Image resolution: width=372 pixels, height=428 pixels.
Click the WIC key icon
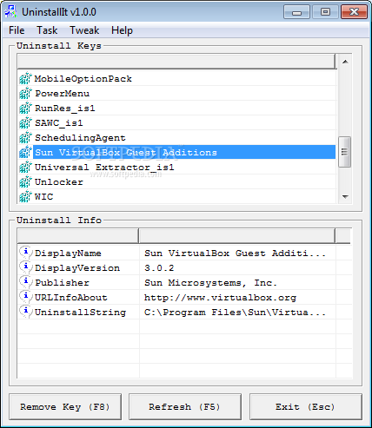(25, 196)
